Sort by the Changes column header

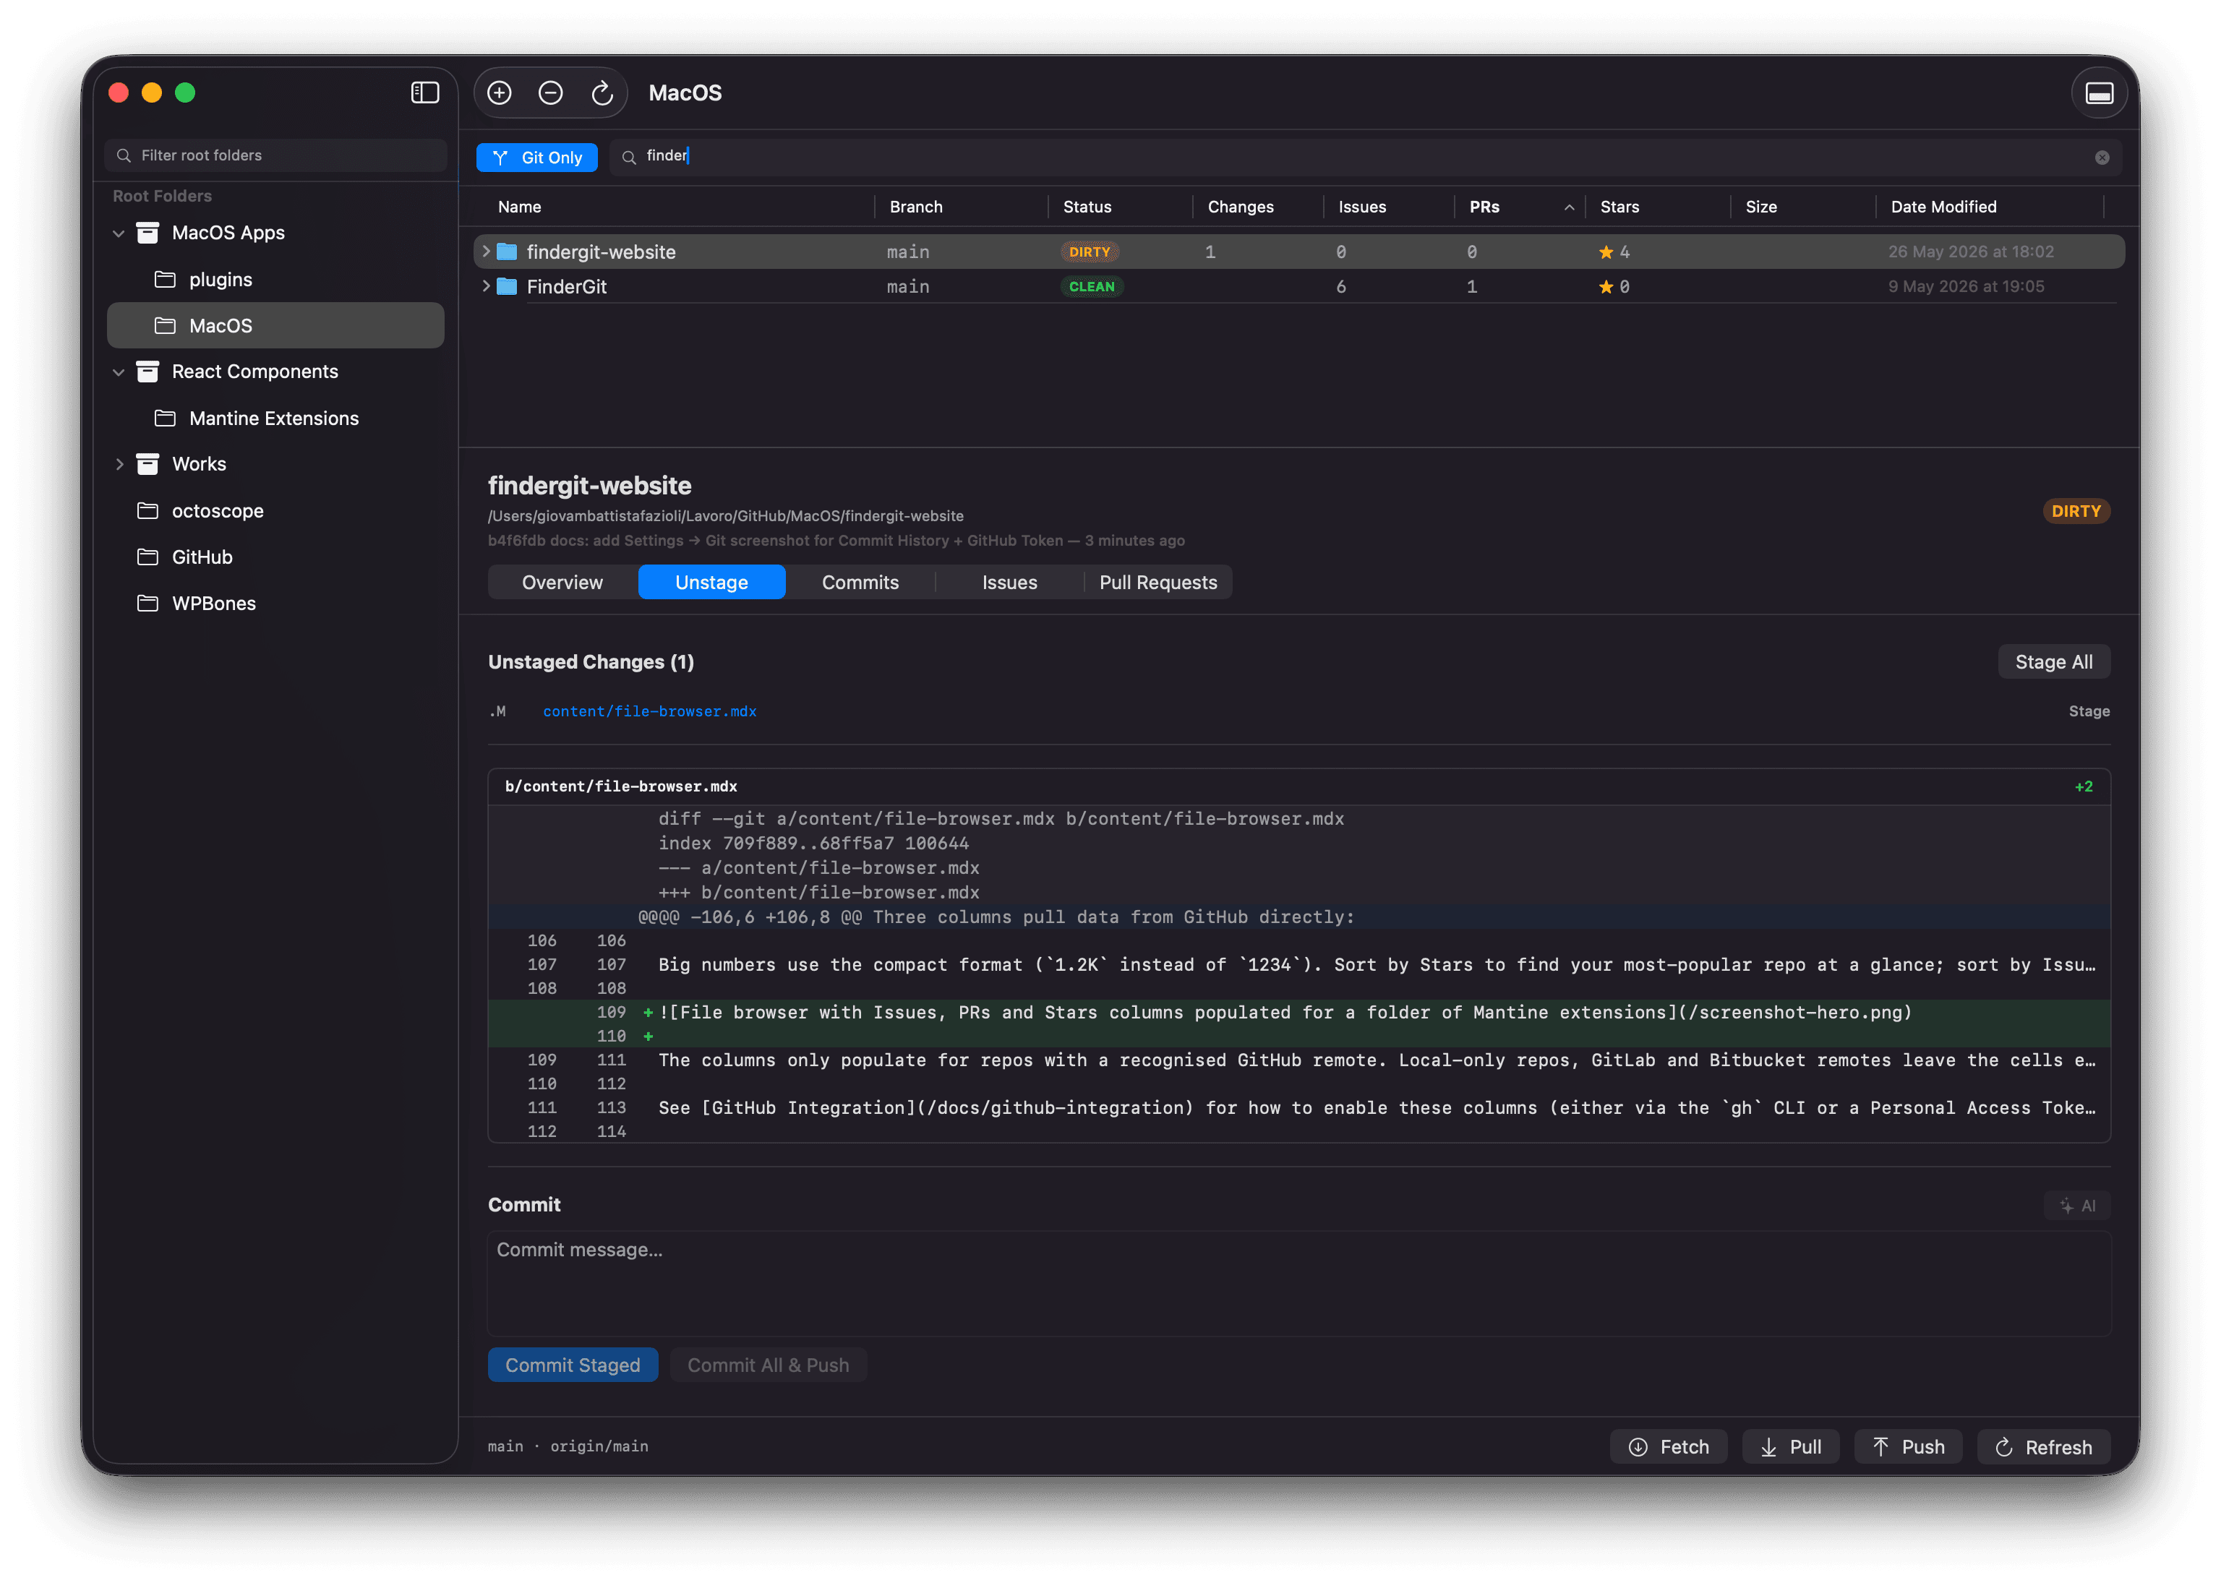1240,207
